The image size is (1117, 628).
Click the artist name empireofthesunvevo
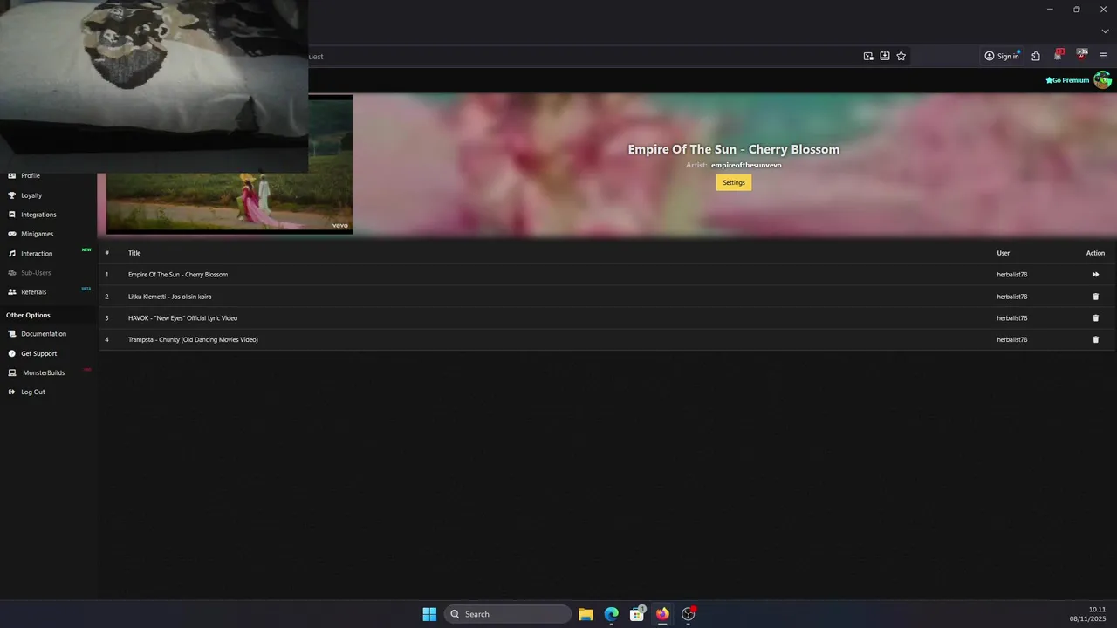(x=746, y=165)
